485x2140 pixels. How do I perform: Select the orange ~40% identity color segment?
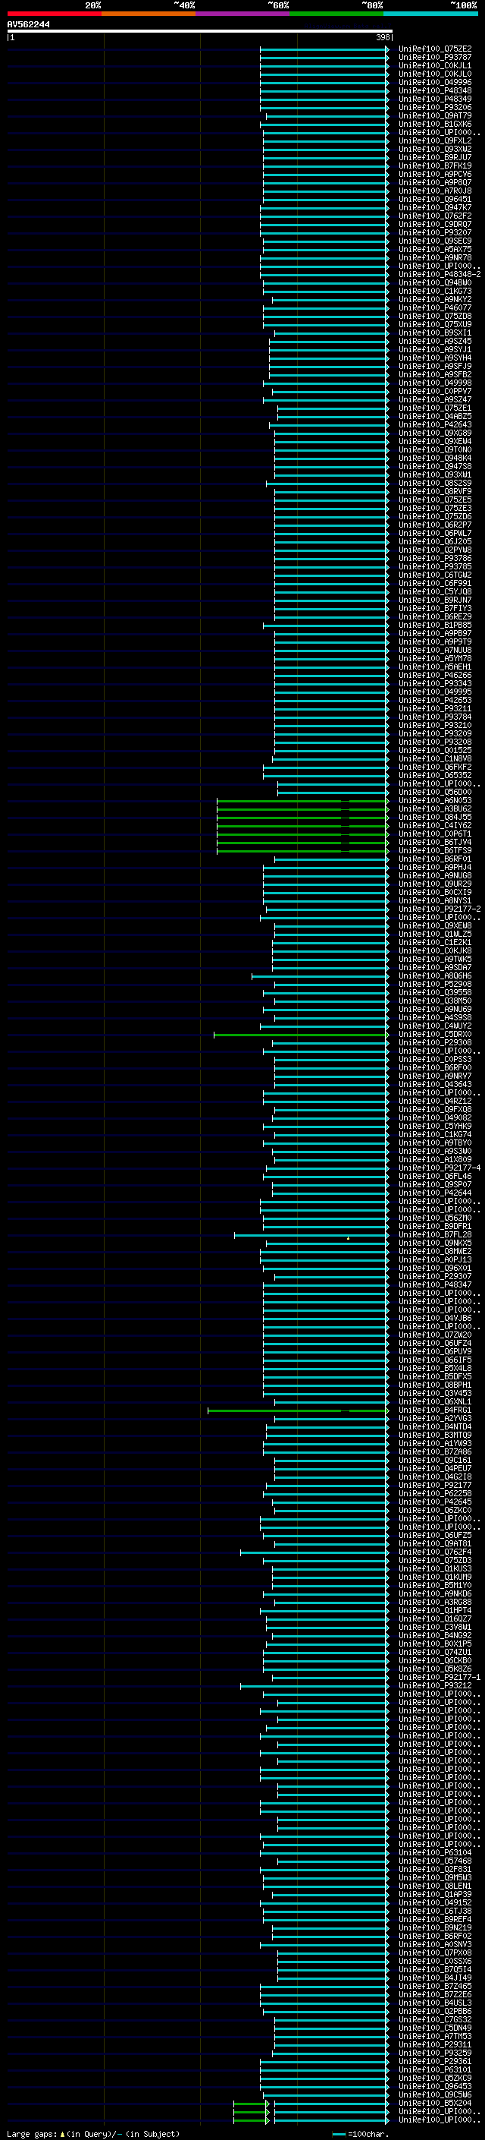[149, 14]
